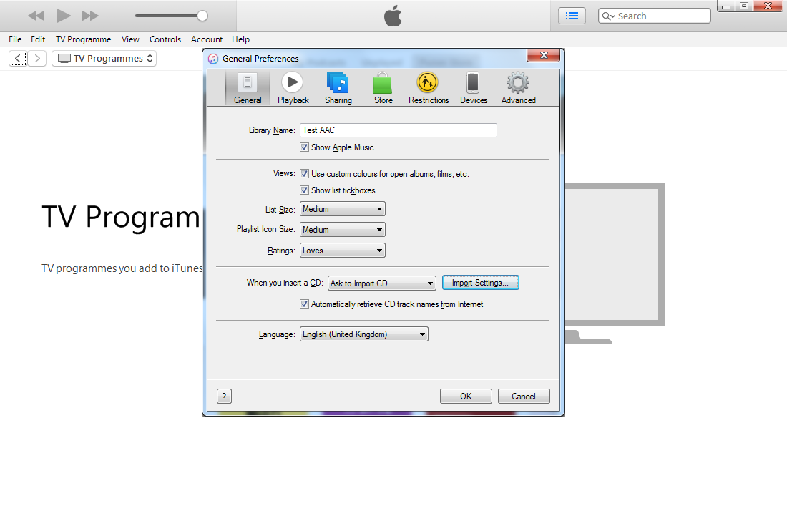Expand the List Size dropdown
The height and width of the screenshot is (519, 787).
[342, 209]
